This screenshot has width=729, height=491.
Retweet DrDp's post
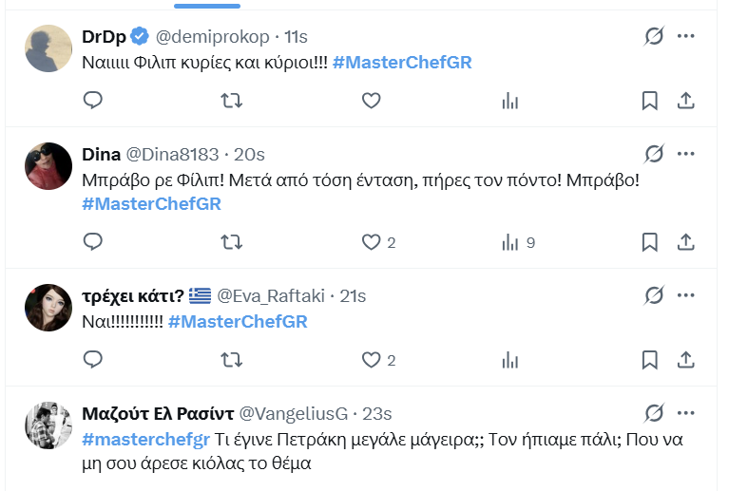(x=231, y=101)
